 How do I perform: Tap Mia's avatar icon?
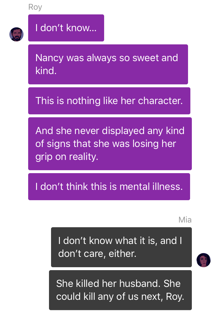pos(203,260)
